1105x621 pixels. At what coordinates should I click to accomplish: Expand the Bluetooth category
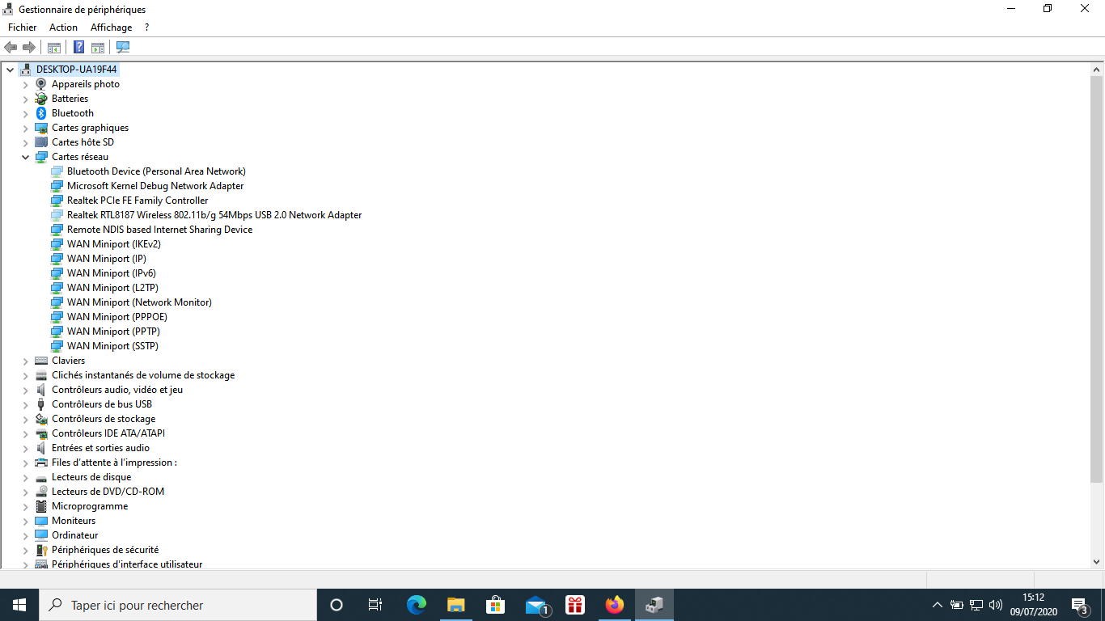coord(25,113)
